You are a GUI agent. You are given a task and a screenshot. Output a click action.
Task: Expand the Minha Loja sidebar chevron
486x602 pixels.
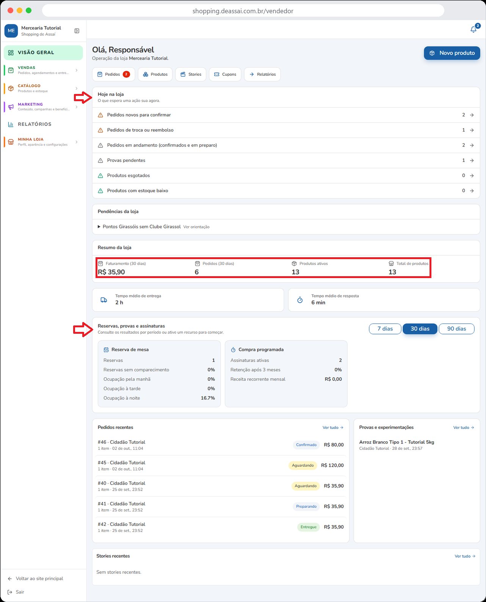(77, 142)
